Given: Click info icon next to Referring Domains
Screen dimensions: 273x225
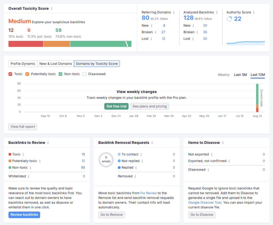Looking at the screenshot, I should [174, 12].
